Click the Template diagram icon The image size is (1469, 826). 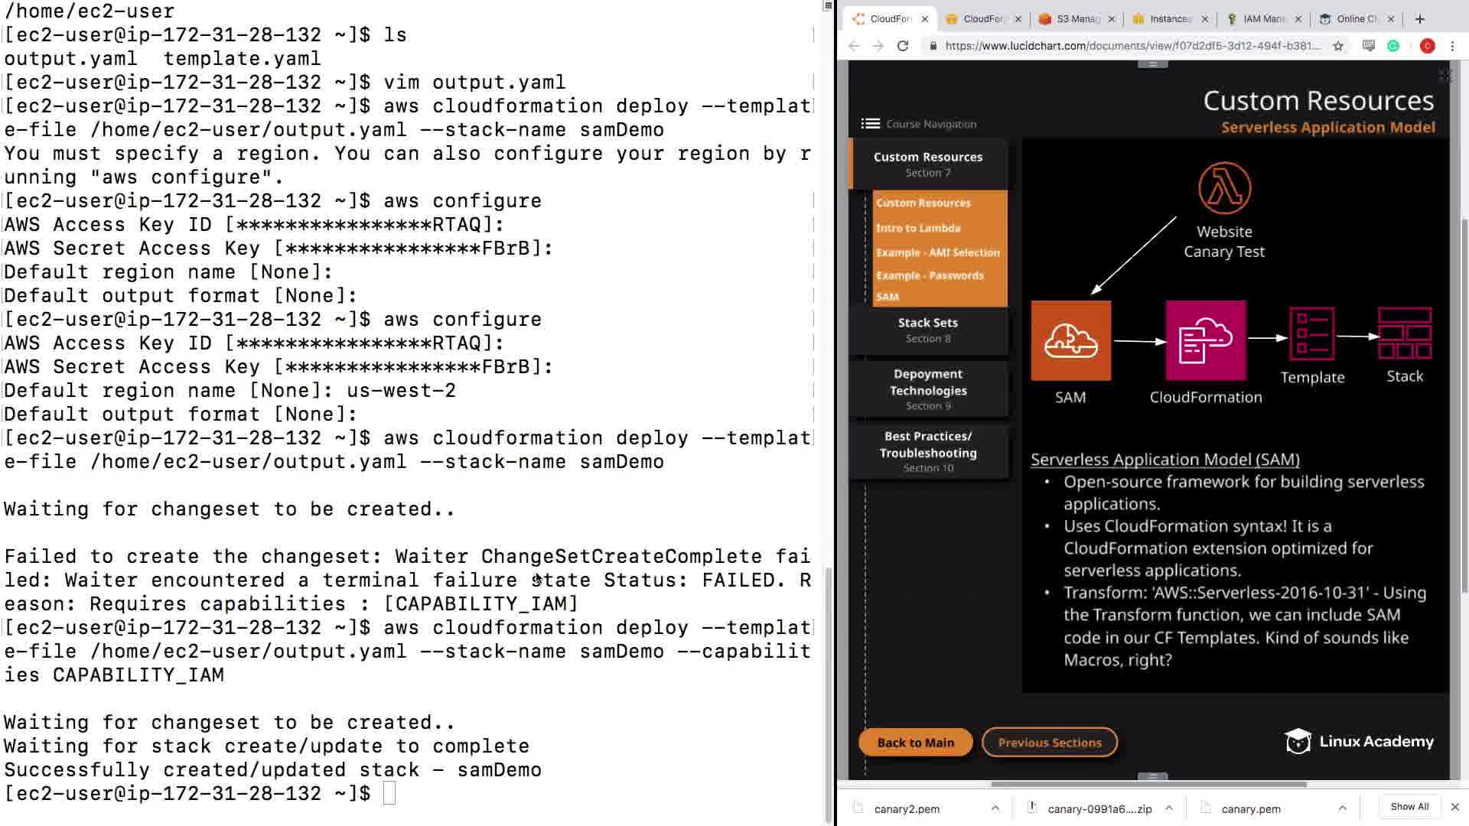pyautogui.click(x=1311, y=334)
